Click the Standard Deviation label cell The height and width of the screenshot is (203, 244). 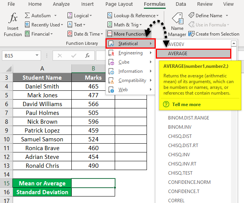click(x=42, y=192)
